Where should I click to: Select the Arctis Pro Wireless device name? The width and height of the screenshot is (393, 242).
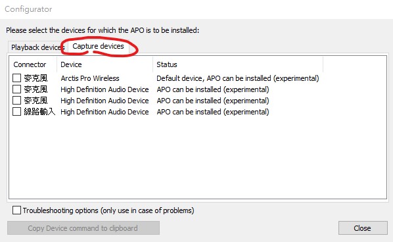tap(90, 78)
